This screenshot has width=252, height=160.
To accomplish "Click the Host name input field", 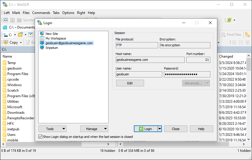I will tap(150, 60).
